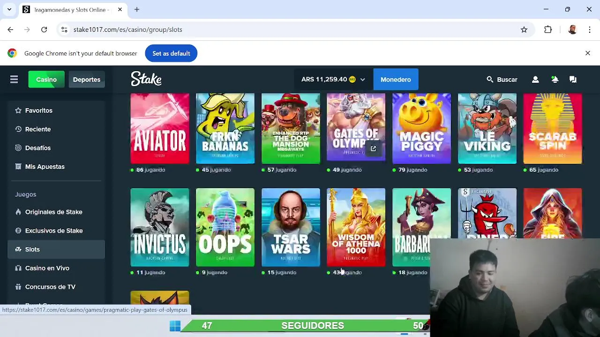This screenshot has width=600, height=337.
Task: Open the Invictus game thumbnail
Action: click(160, 227)
